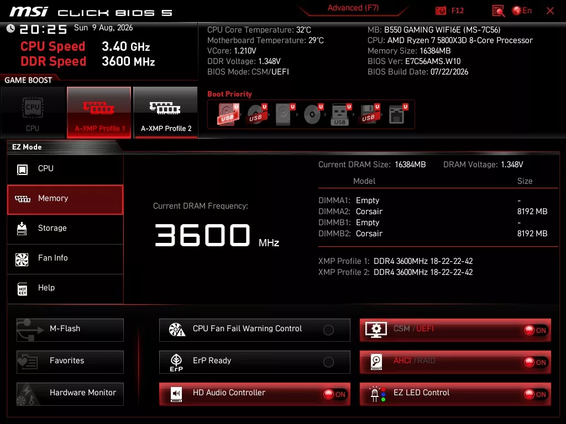This screenshot has width=566, height=424.
Task: Click the MSI logo
Action: pos(28,12)
